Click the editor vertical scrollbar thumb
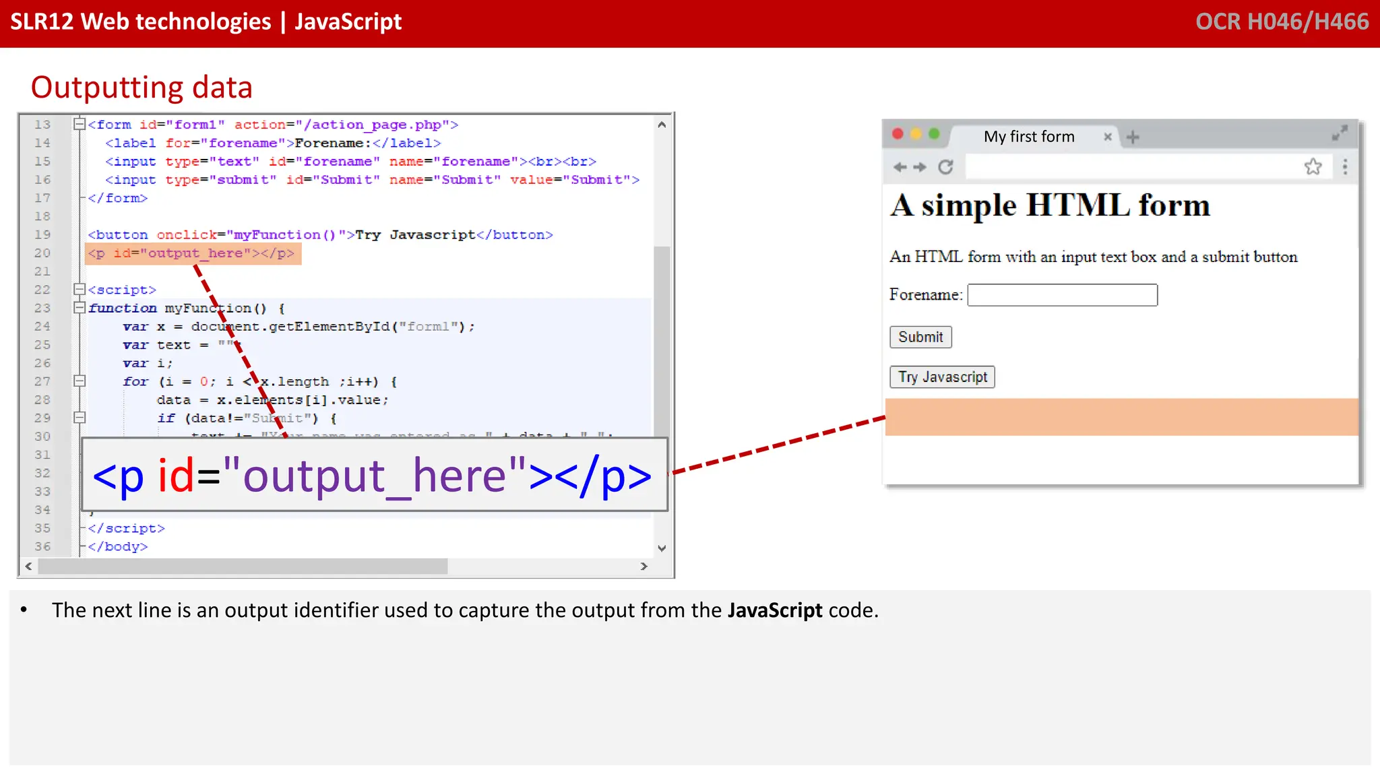Screen dimensions: 1380x776 click(x=662, y=342)
